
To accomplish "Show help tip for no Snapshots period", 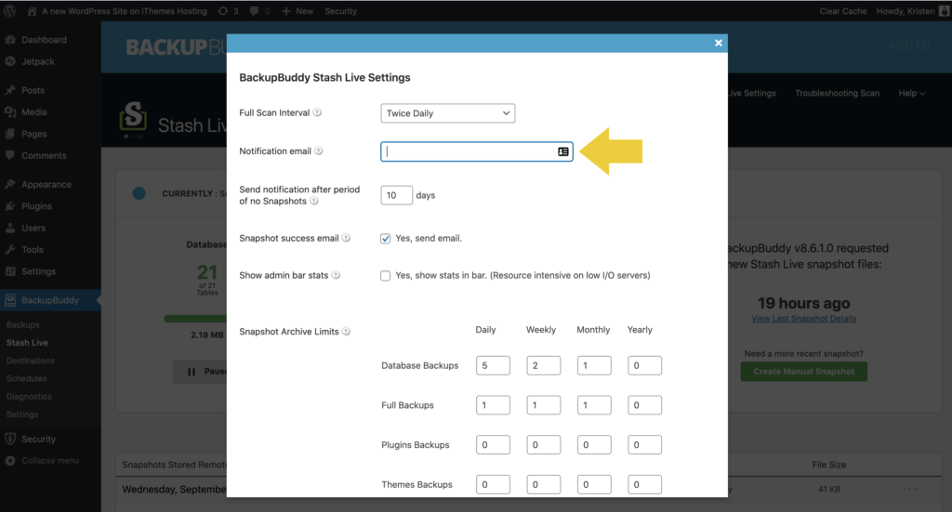I will point(314,201).
